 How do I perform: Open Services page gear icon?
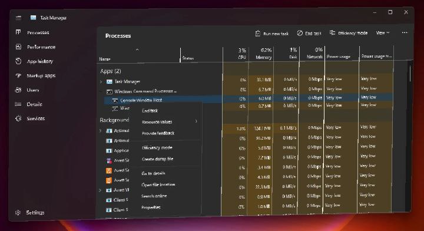tap(18, 118)
